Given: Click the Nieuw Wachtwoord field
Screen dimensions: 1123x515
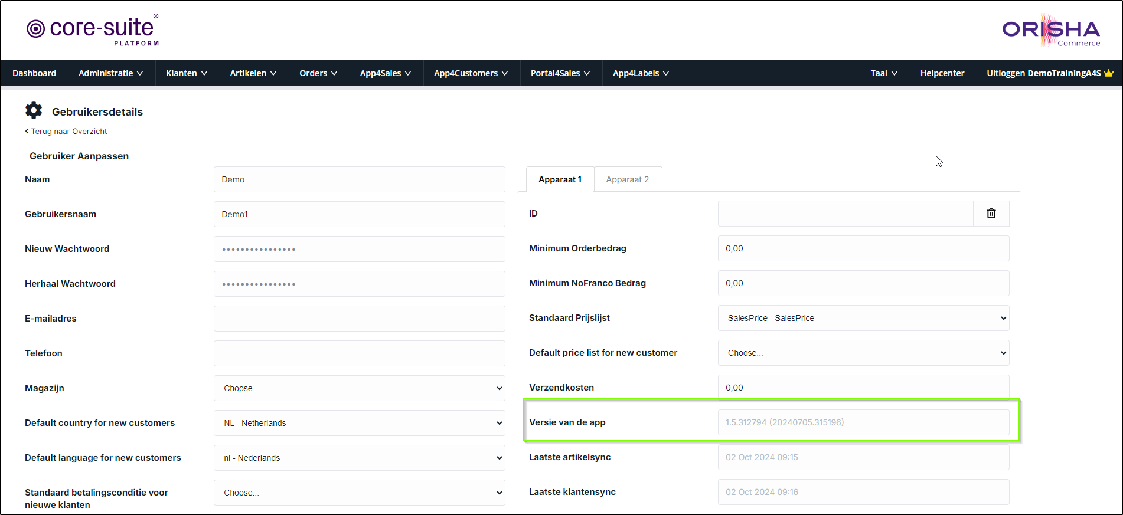Looking at the screenshot, I should click(360, 249).
